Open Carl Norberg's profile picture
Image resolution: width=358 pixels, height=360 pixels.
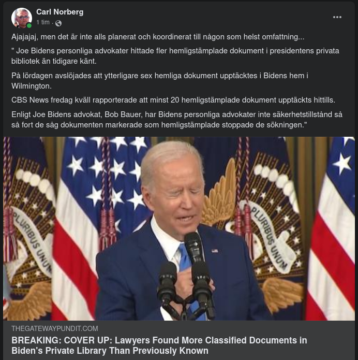pos(22,18)
